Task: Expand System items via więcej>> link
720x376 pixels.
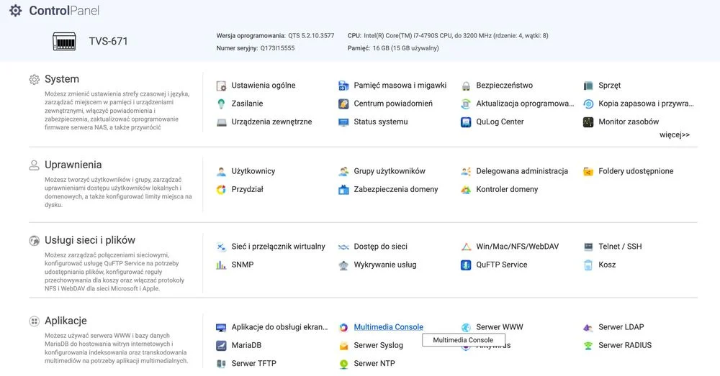Action: tap(675, 135)
